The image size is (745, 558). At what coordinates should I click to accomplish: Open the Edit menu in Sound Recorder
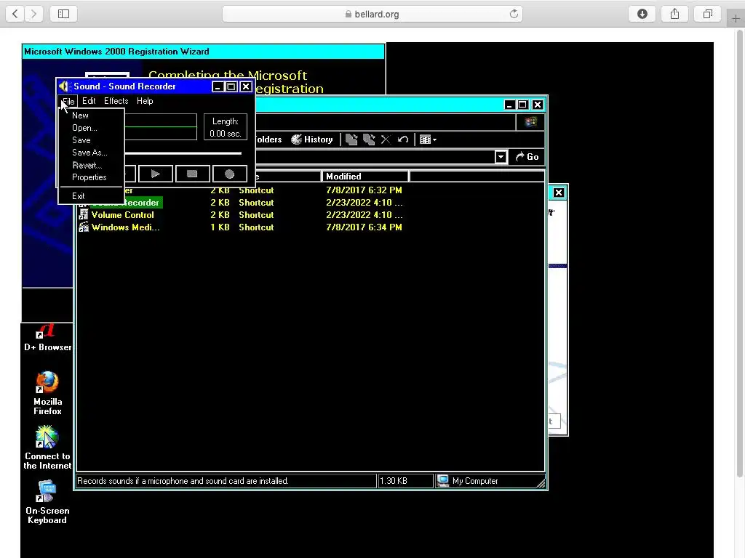tap(89, 101)
